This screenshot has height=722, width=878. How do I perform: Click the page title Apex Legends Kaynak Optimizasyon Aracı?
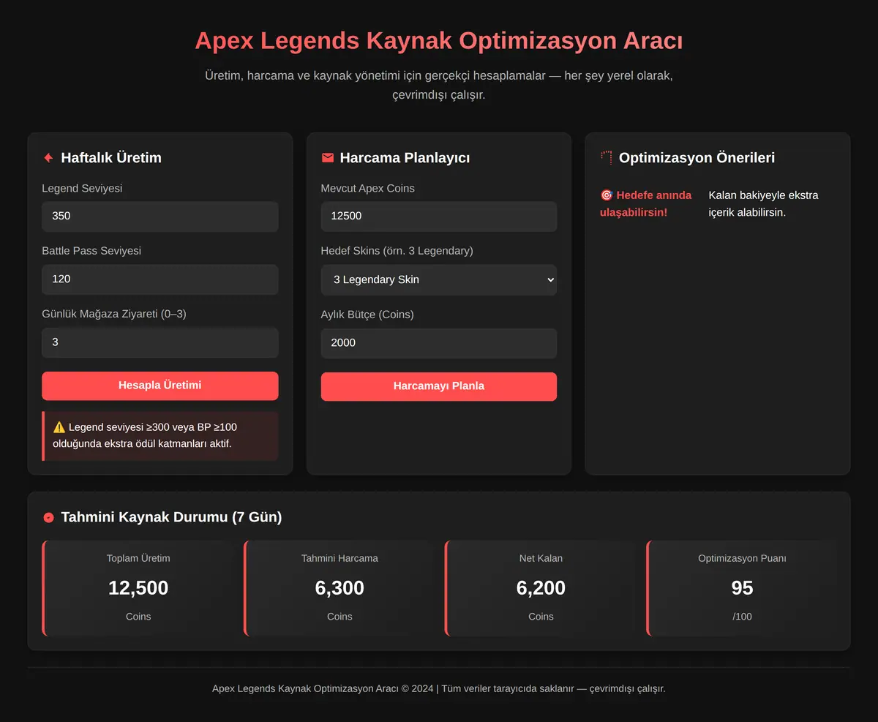pyautogui.click(x=439, y=40)
